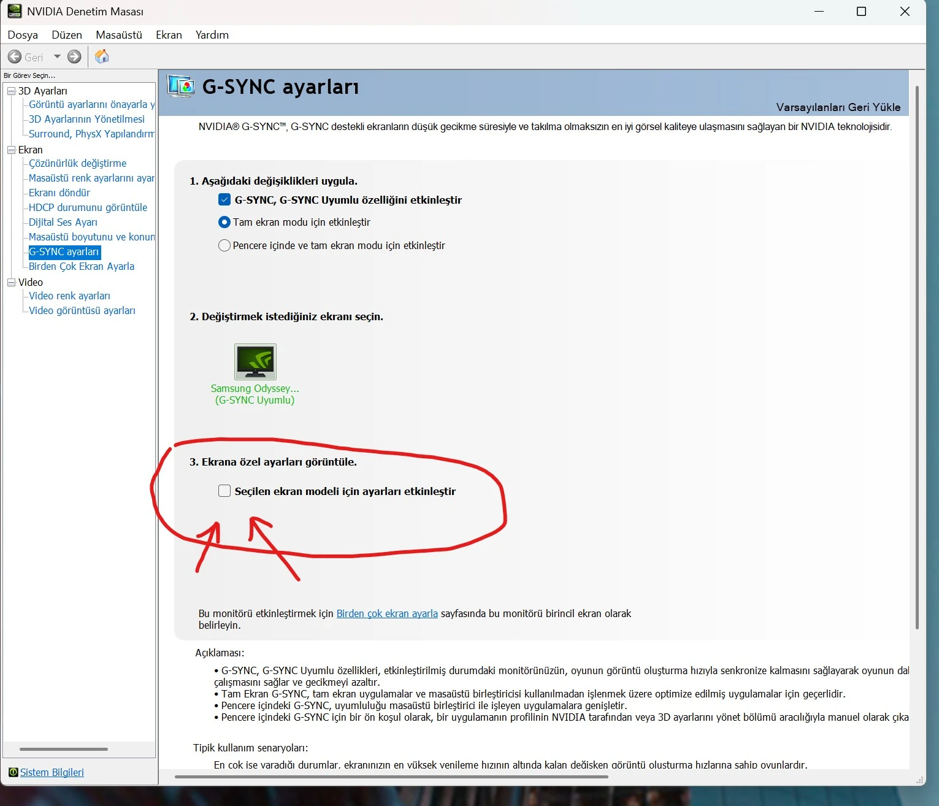Screen dimensions: 939x806
Task: Open the Yardım menu
Action: [x=212, y=35]
